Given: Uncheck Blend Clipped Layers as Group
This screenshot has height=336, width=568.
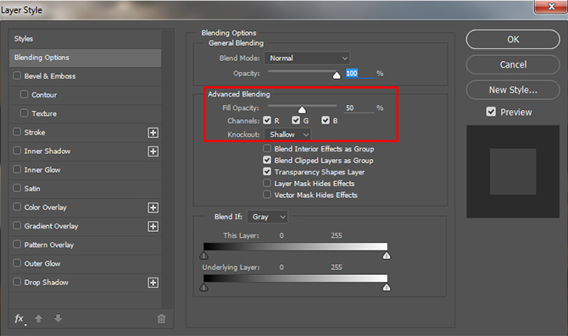Looking at the screenshot, I should click(x=267, y=160).
